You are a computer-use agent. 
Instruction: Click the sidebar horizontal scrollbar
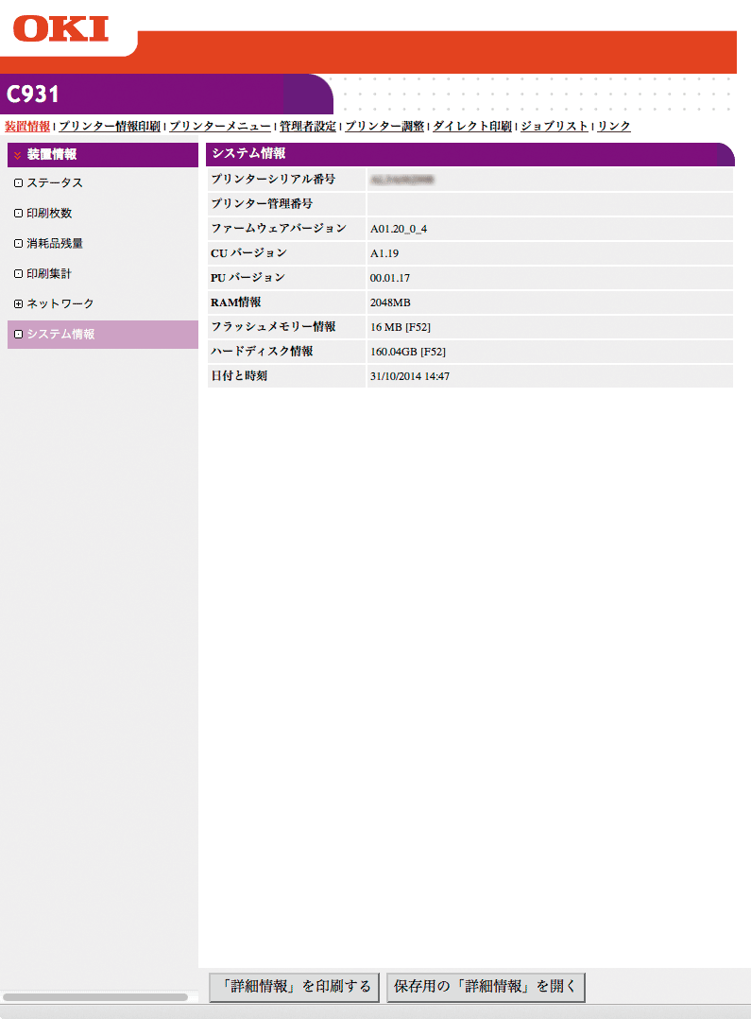95,997
